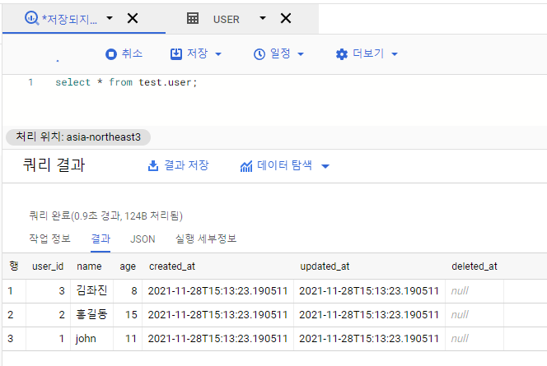The image size is (547, 366).
Task: Select the name cell 김좌진
Action: click(x=91, y=290)
